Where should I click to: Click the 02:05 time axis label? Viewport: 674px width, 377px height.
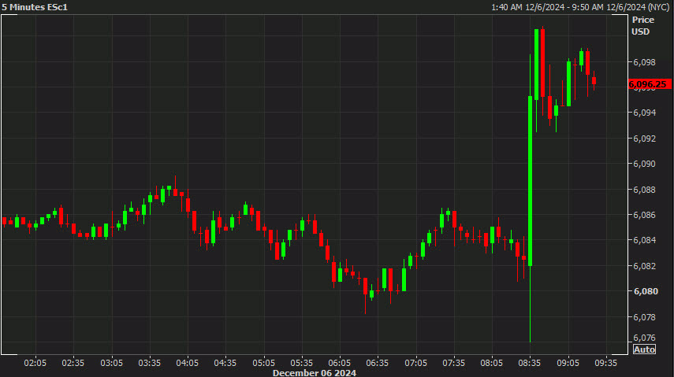point(35,363)
